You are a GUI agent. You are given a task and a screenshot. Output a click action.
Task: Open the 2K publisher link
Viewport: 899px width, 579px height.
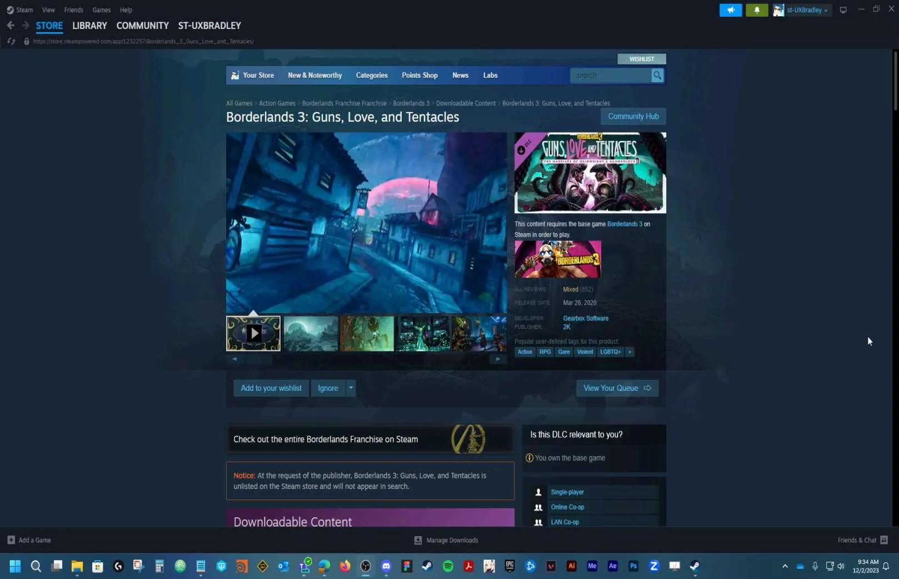tap(567, 327)
